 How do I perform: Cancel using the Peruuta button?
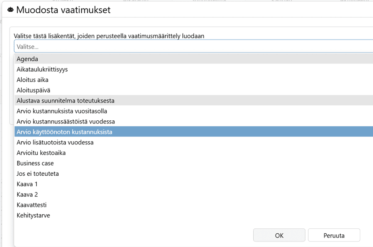coord(334,235)
